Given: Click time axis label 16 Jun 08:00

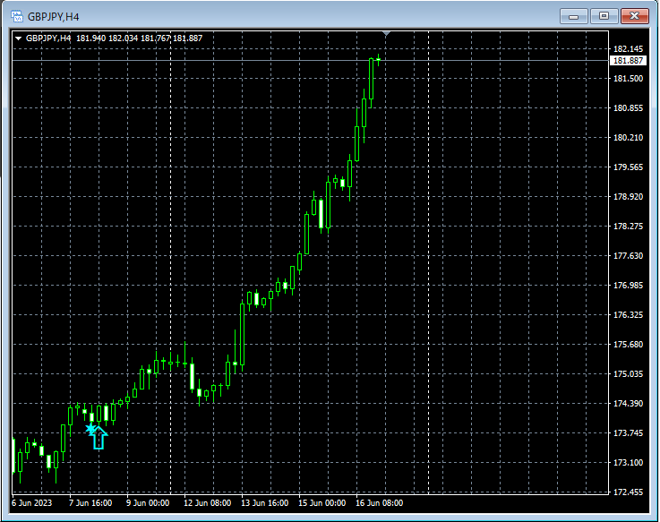Looking at the screenshot, I should 379,503.
